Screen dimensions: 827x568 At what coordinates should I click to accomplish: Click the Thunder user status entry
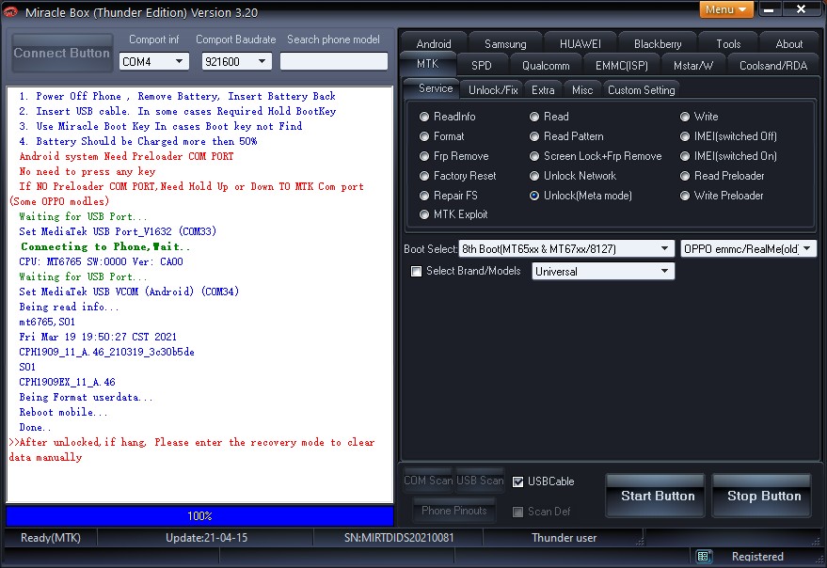pyautogui.click(x=564, y=538)
